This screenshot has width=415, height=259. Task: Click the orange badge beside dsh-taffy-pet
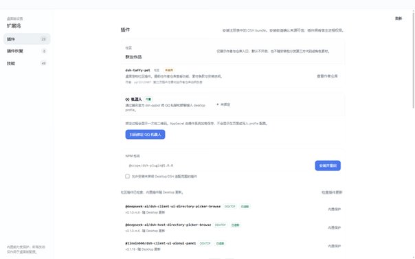169,70
